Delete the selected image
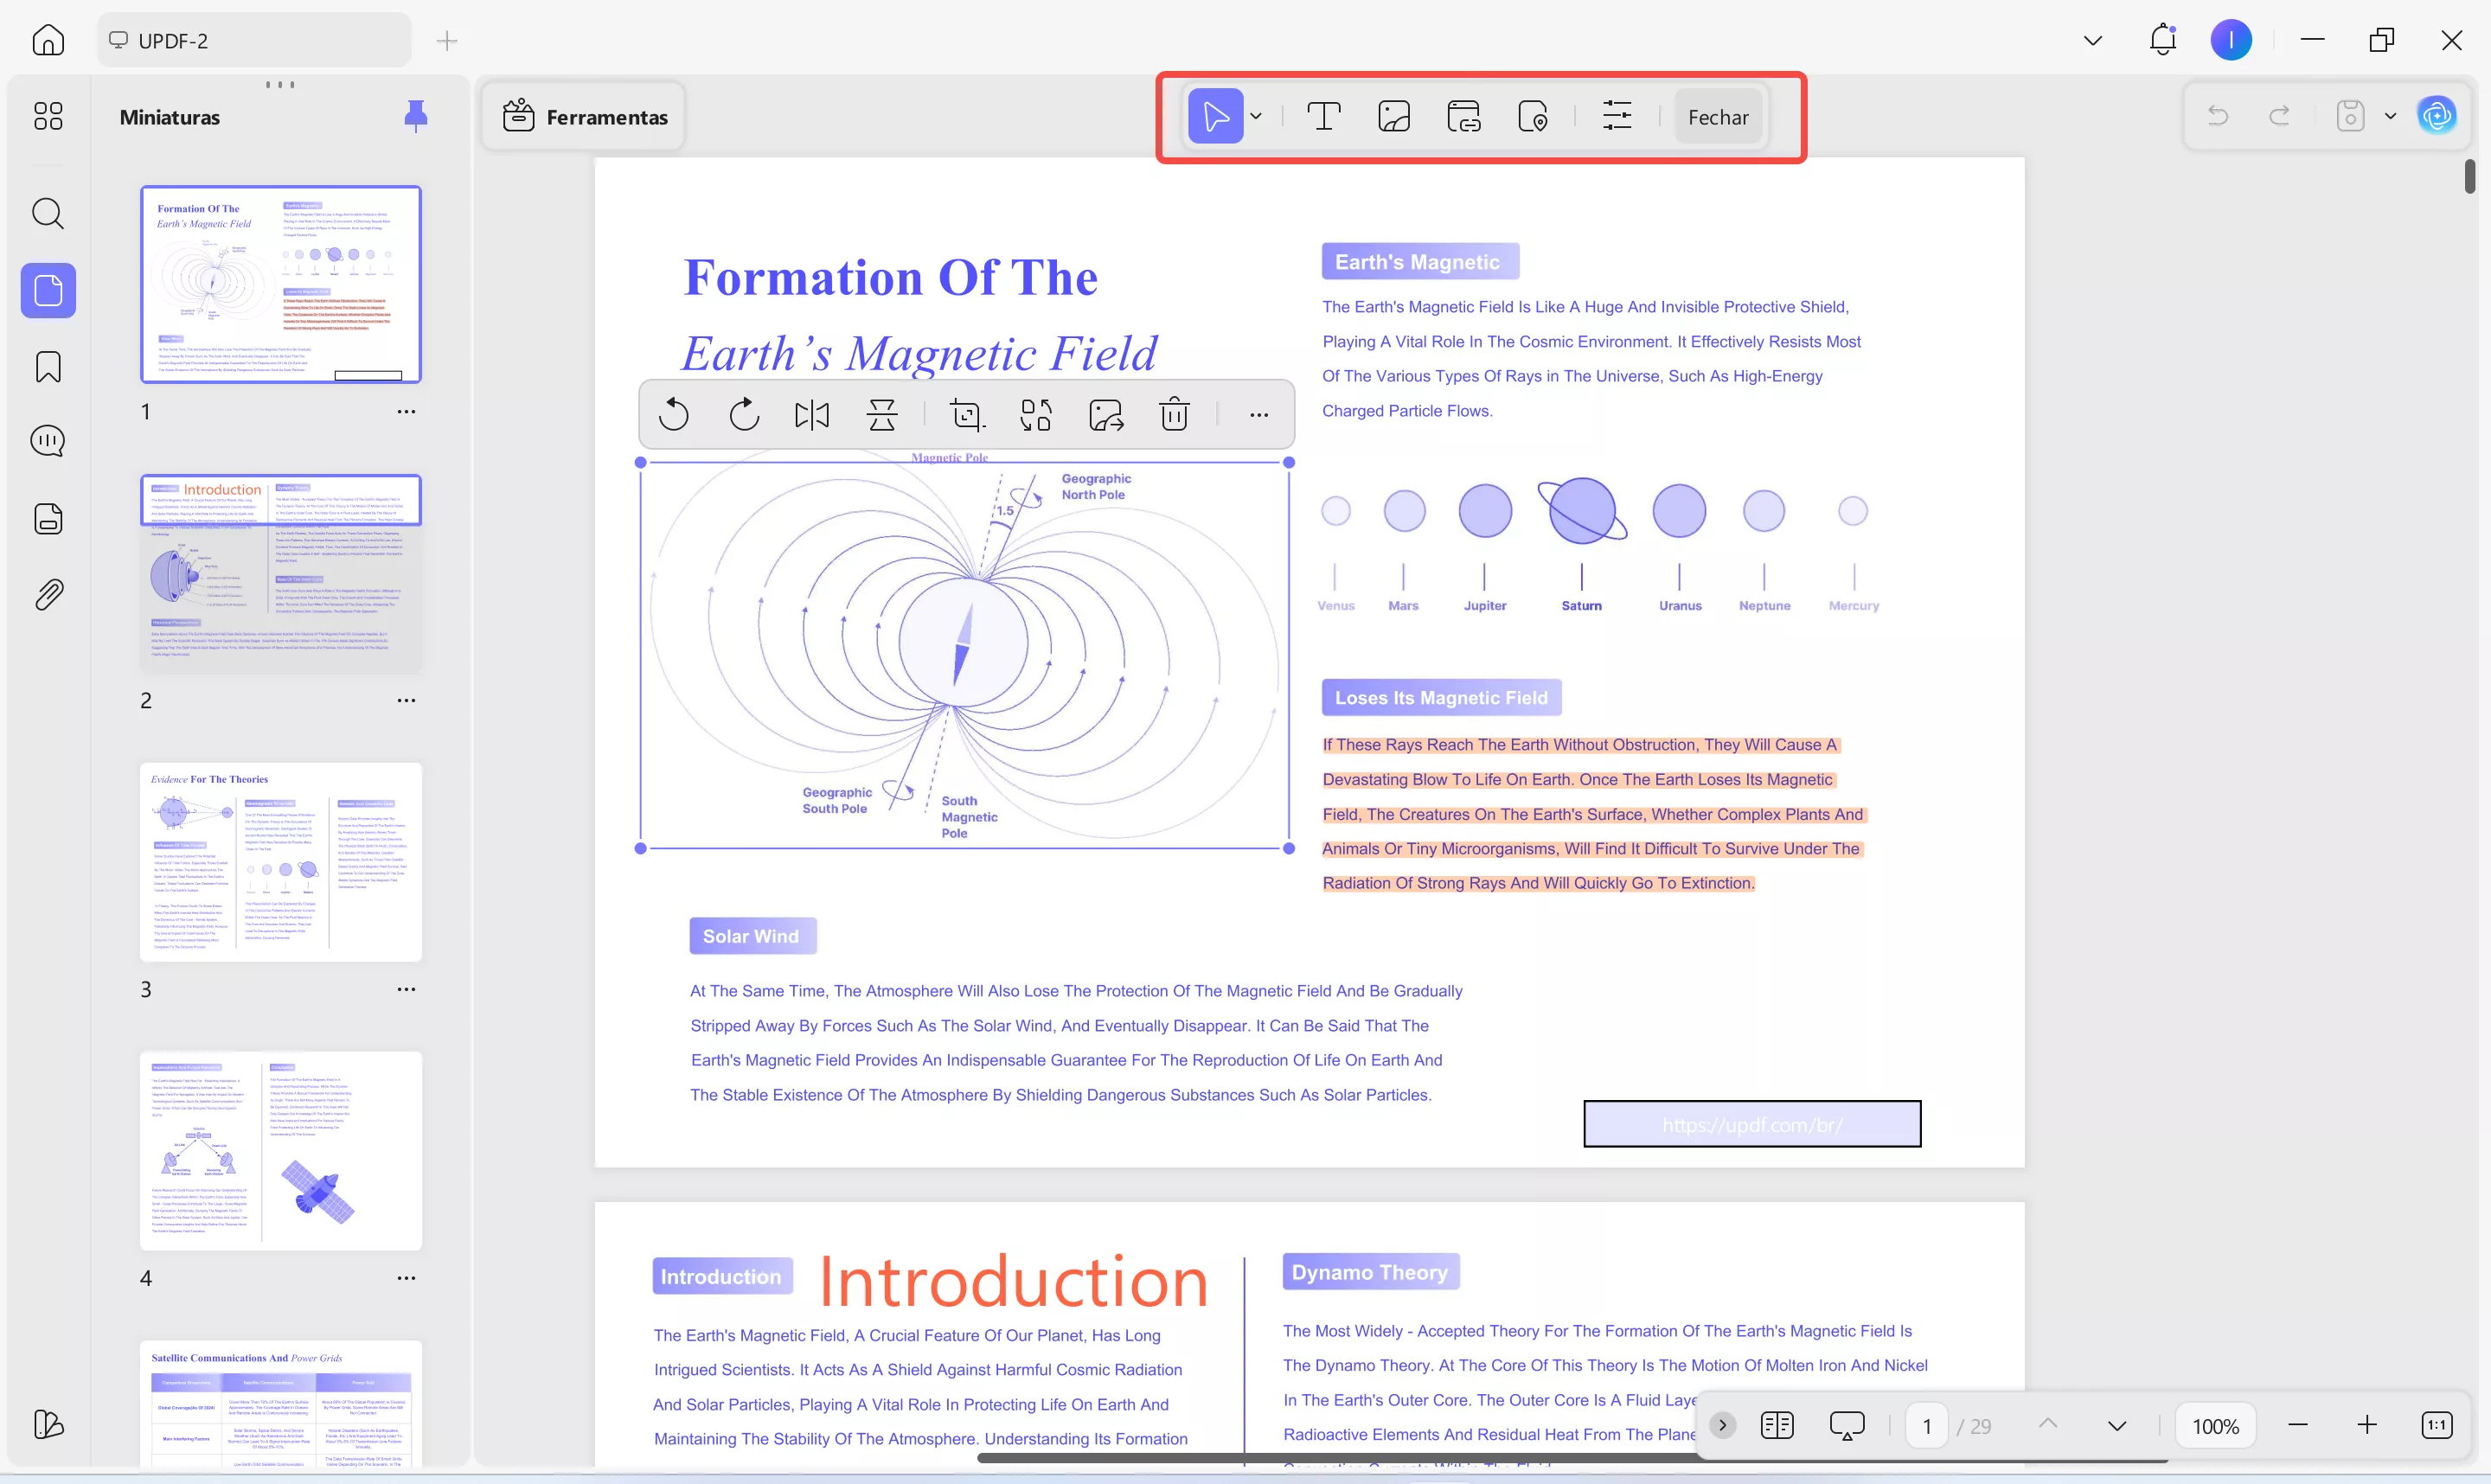The image size is (2491, 1484). (x=1175, y=414)
